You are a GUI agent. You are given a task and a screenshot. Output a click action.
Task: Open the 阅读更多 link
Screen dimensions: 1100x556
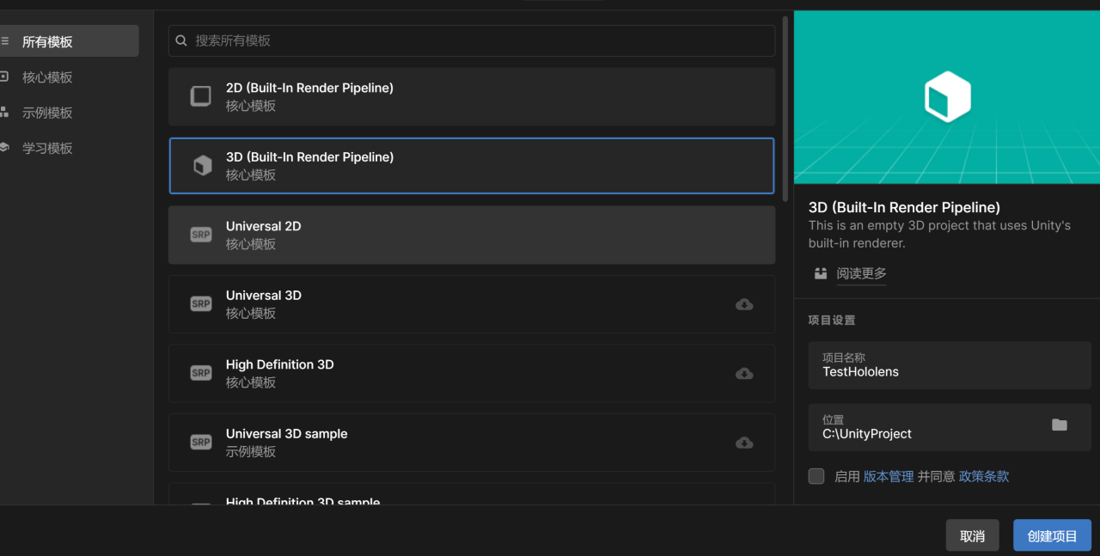[861, 273]
